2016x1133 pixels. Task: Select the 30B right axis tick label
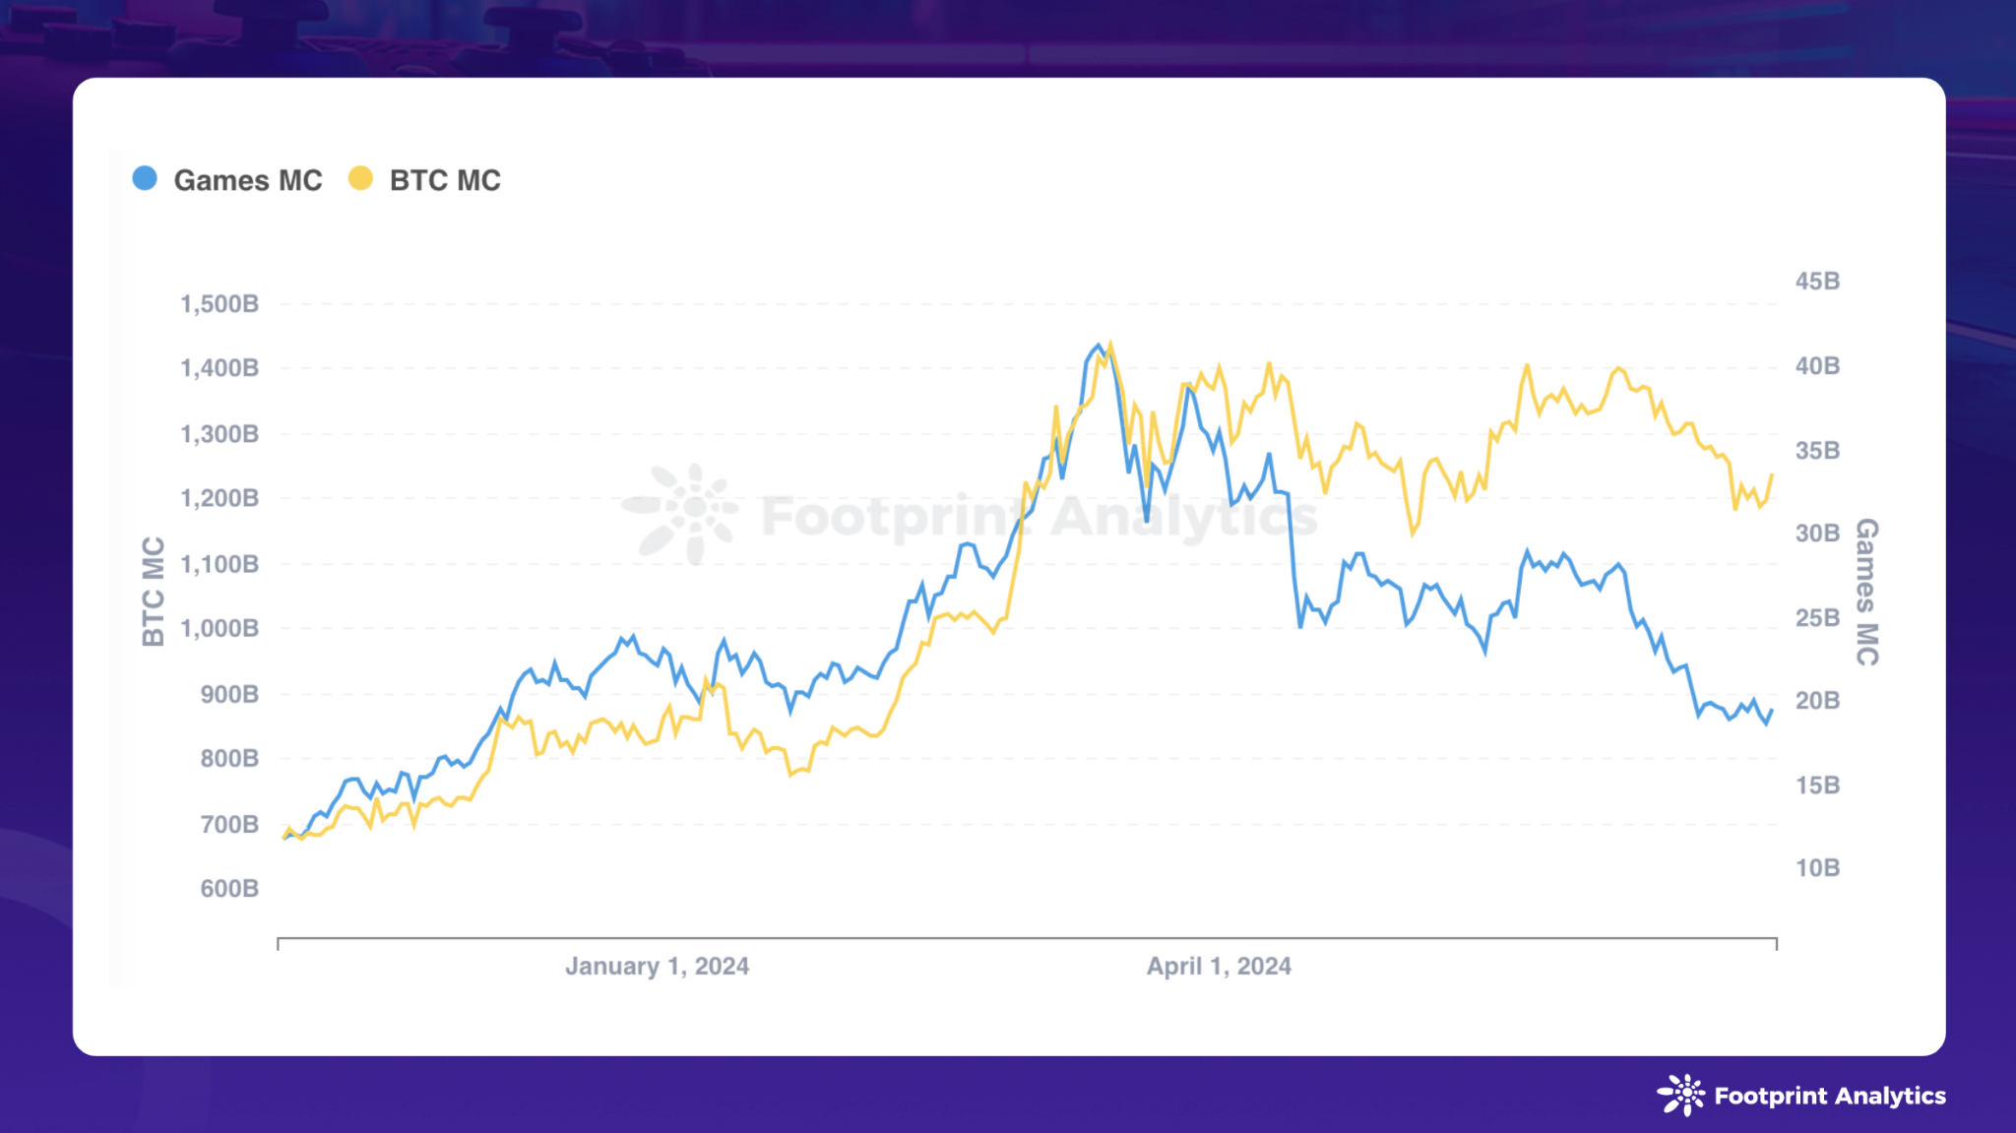tap(1817, 534)
